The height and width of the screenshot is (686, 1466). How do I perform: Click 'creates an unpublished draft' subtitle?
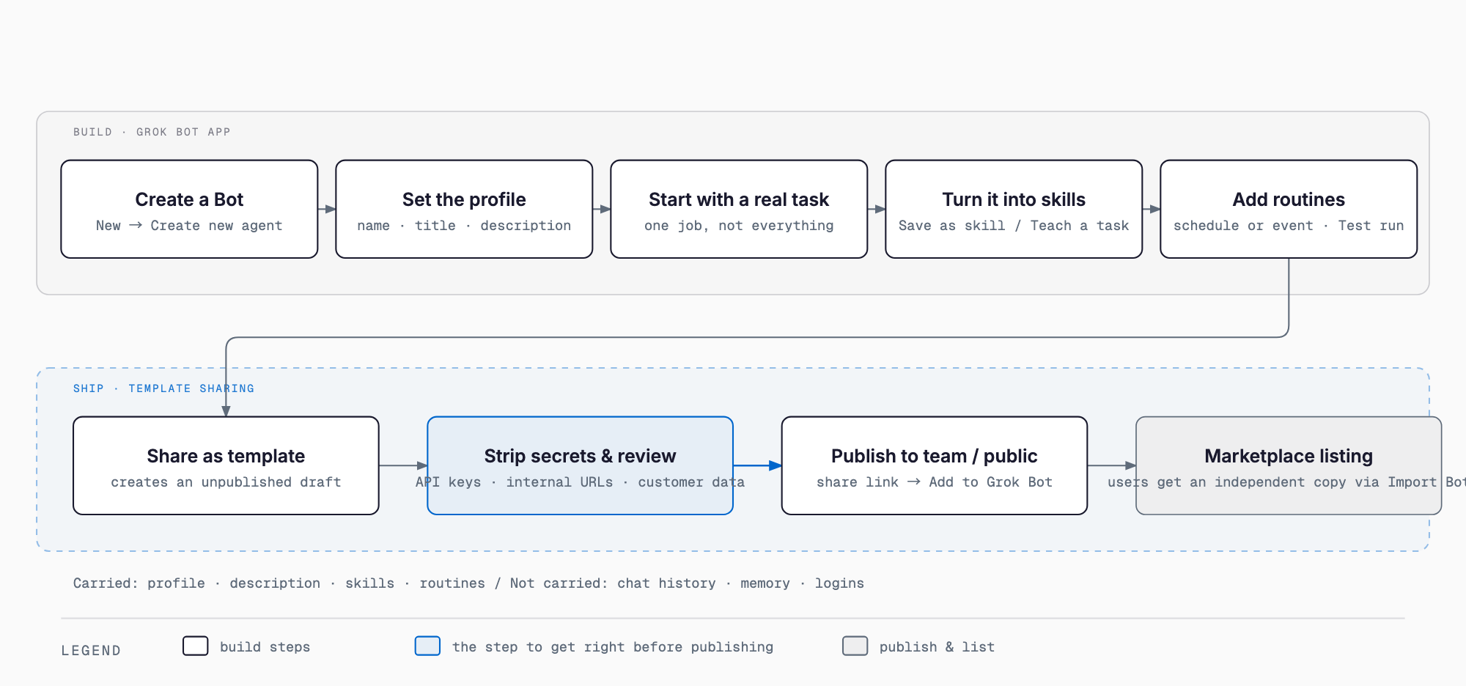226,482
